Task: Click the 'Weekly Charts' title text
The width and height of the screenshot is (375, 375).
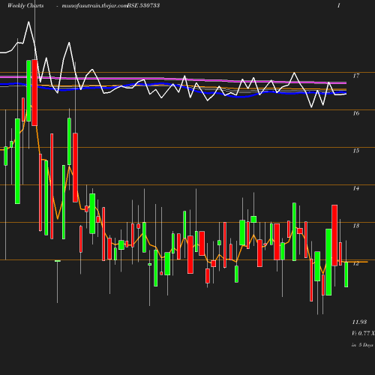Action: tap(25, 5)
